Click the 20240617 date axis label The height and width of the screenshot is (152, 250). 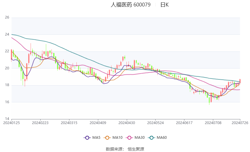click(x=184, y=123)
